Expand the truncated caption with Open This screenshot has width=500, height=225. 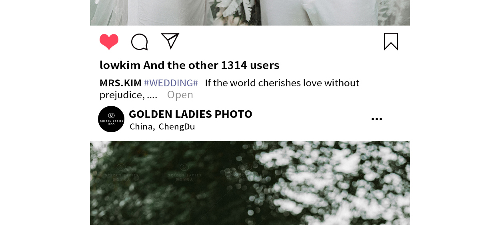tap(180, 95)
